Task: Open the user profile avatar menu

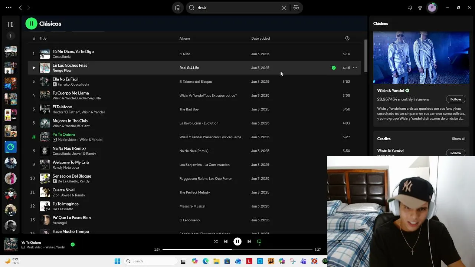Action: (x=432, y=8)
